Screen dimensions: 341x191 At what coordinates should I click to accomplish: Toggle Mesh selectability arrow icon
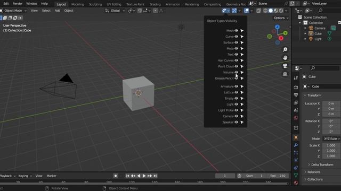tap(242, 31)
